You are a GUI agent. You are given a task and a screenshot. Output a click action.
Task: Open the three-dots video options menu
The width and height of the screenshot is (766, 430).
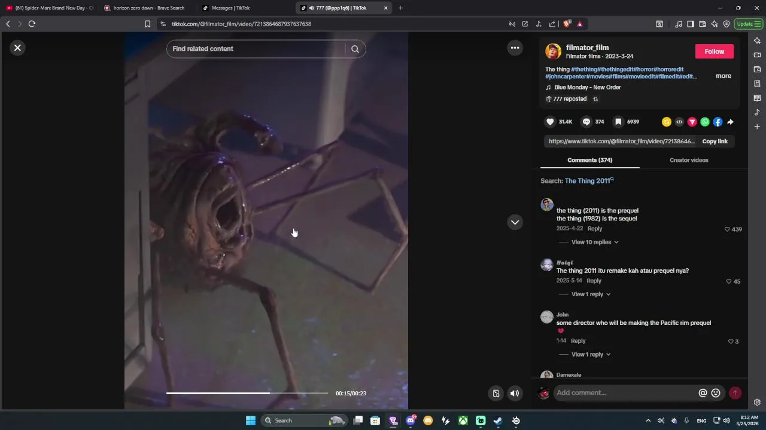[x=515, y=48]
